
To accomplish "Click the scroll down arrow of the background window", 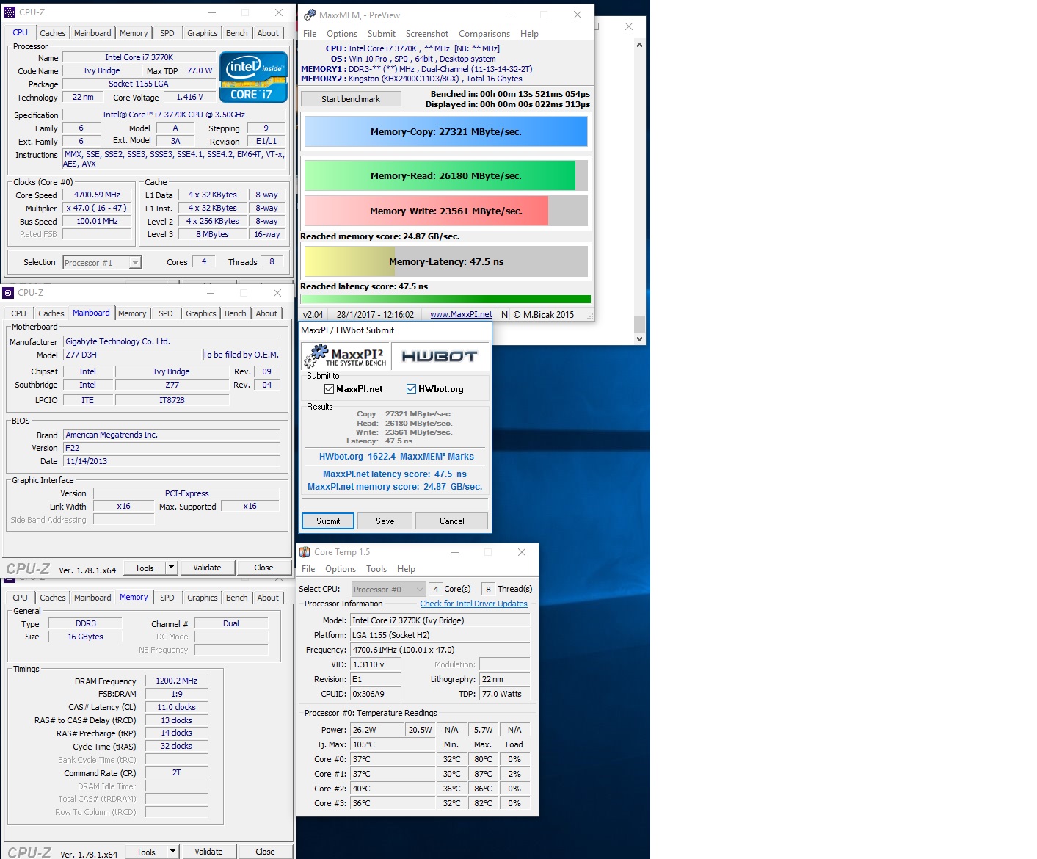I will point(639,338).
